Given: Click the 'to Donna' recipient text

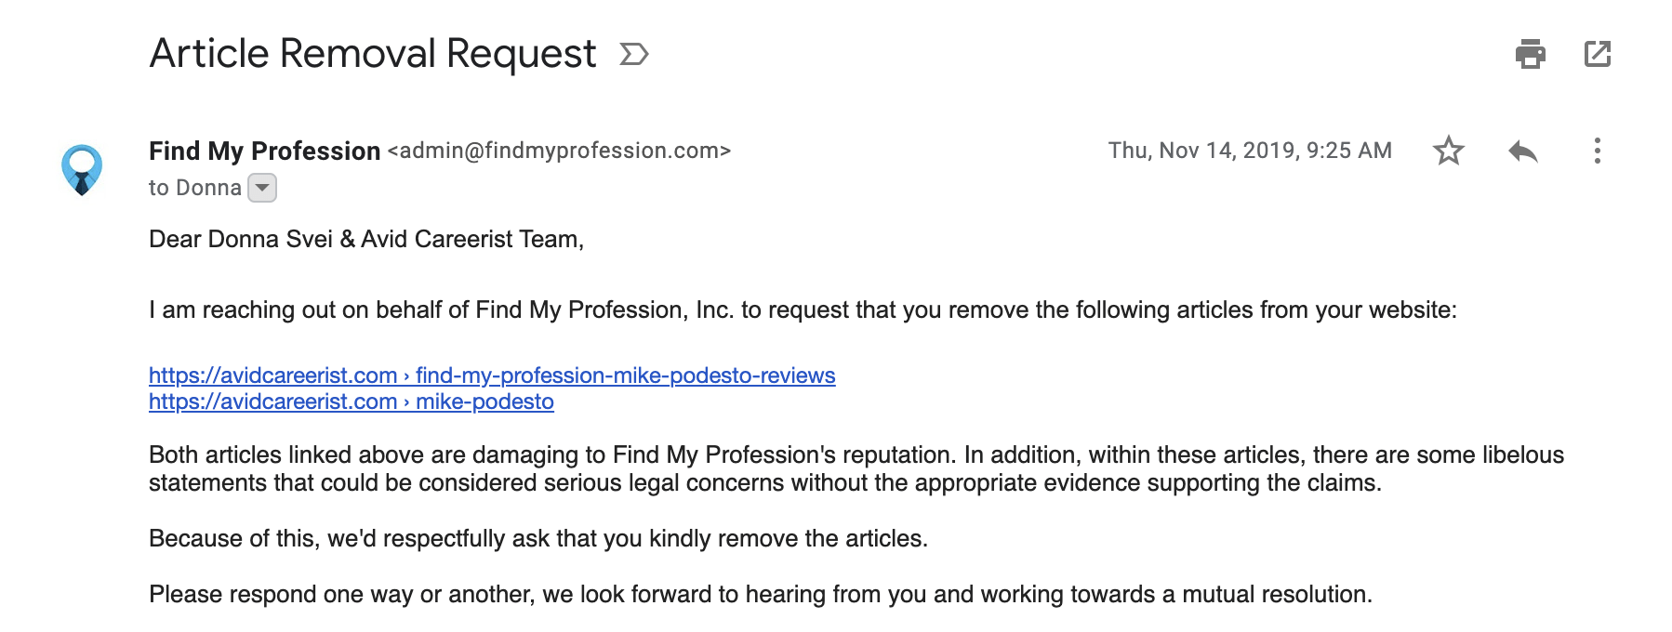Looking at the screenshot, I should coord(195,188).
